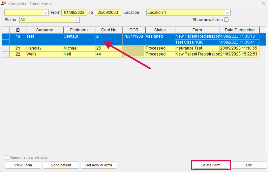Click the Form column header
Viewport: 268px width, 172px height.
click(x=197, y=30)
